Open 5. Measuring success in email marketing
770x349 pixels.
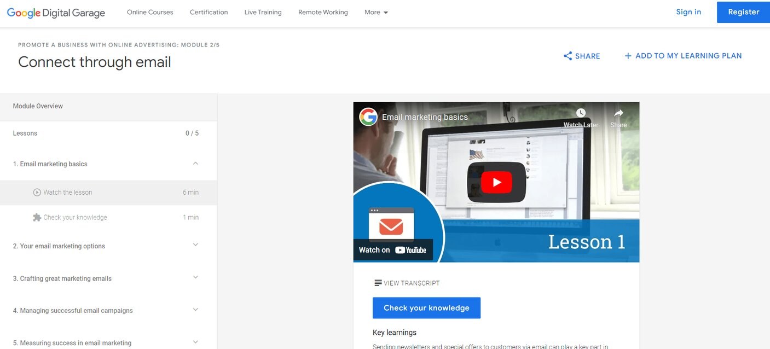72,343
